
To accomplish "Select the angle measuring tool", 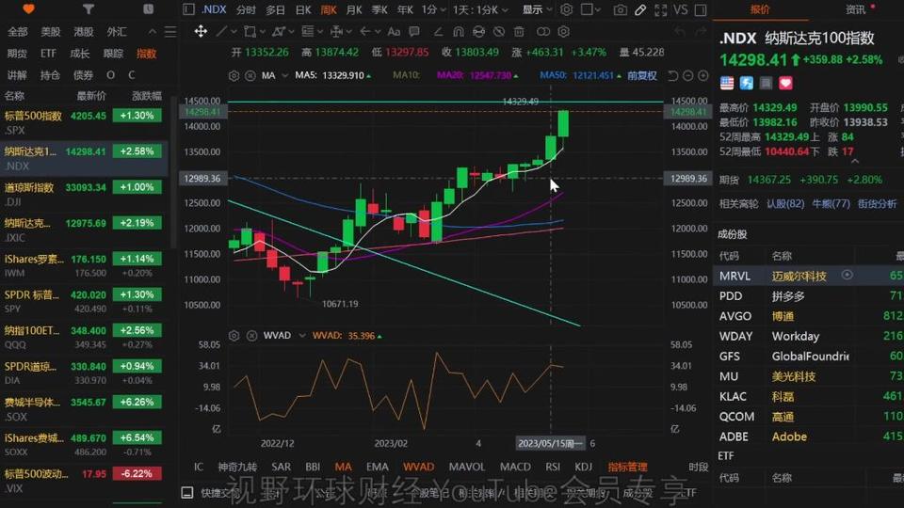I will (438, 32).
